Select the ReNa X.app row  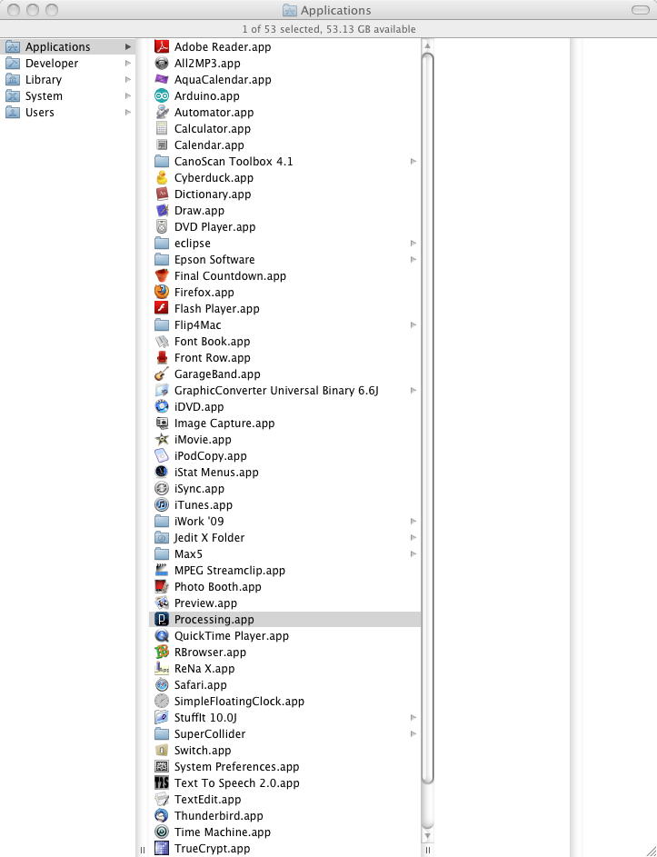(x=284, y=669)
